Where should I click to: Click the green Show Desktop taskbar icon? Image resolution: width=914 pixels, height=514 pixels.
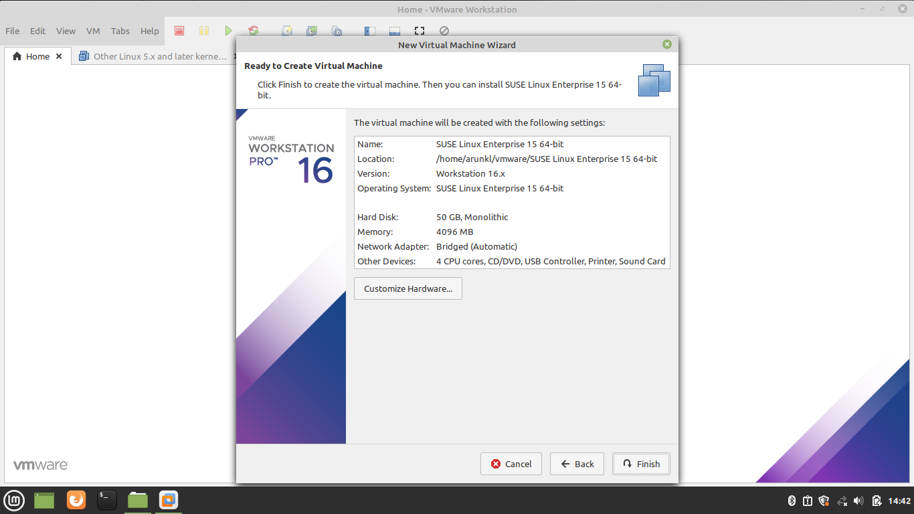[x=44, y=500]
